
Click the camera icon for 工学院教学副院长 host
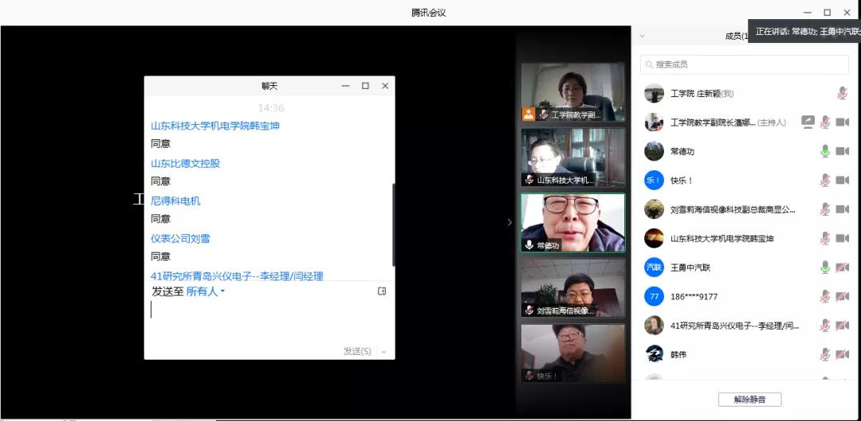(x=843, y=123)
